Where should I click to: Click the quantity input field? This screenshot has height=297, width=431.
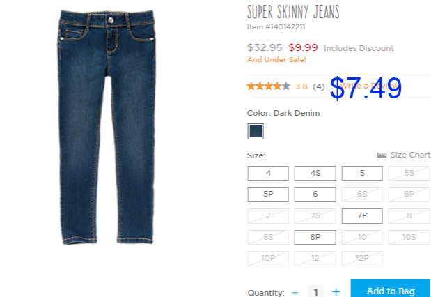315,291
